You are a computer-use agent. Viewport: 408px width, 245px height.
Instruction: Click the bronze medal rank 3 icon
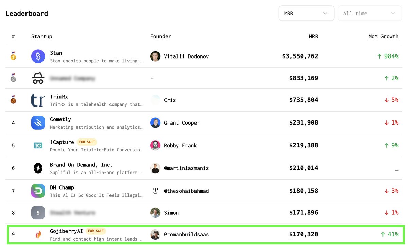tap(13, 100)
